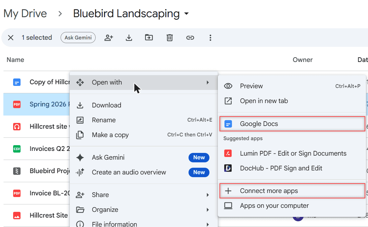Click the red headphones audio file icon
The image size is (368, 227).
pyautogui.click(x=16, y=127)
